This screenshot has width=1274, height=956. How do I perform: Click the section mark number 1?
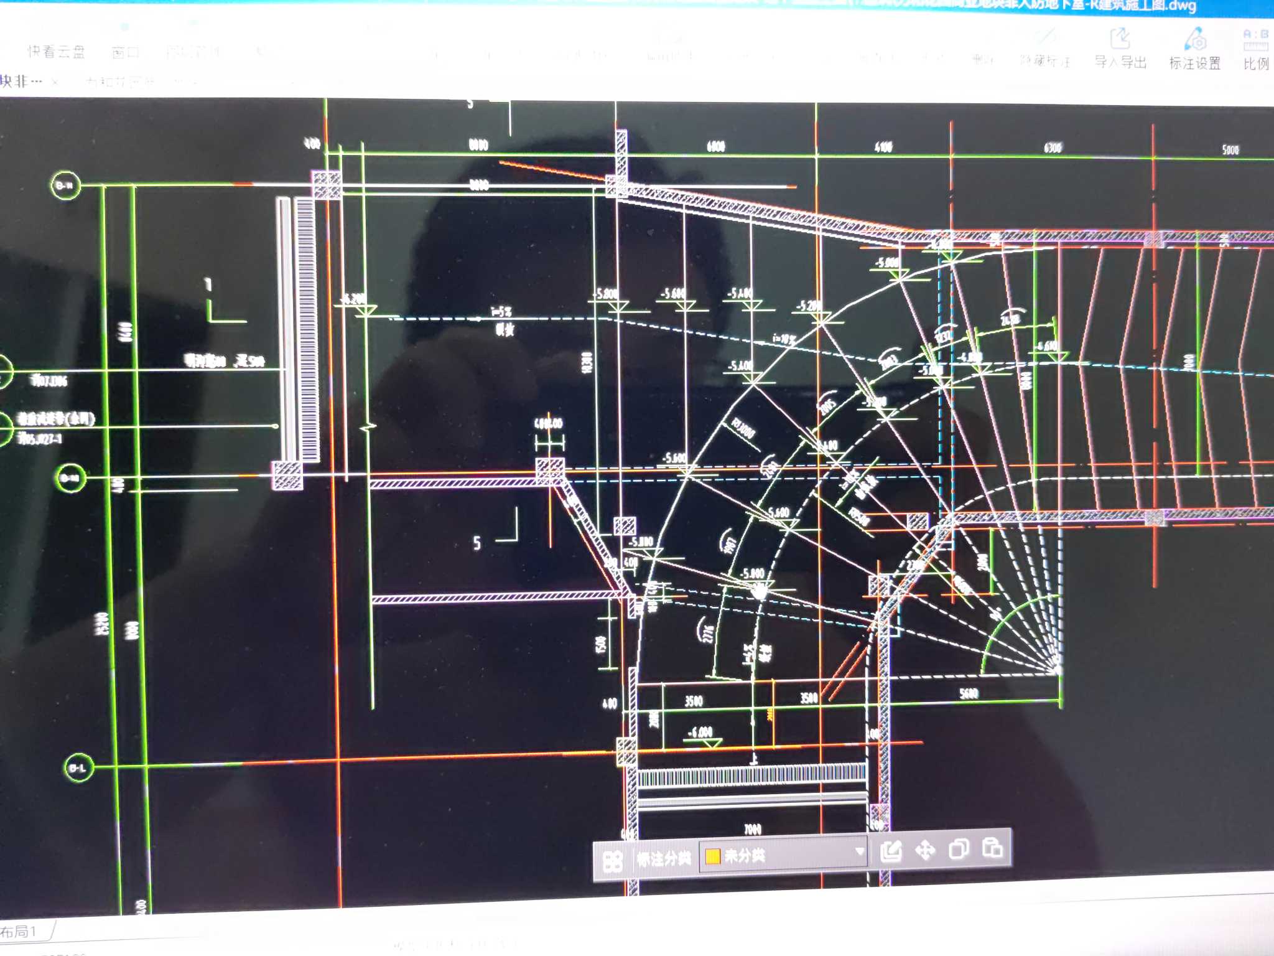[x=208, y=284]
